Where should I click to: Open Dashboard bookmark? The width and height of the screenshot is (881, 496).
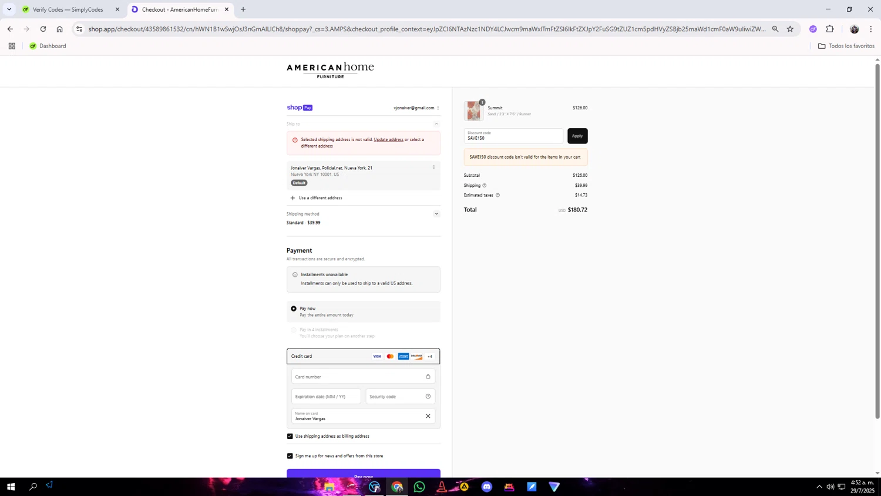48,46
